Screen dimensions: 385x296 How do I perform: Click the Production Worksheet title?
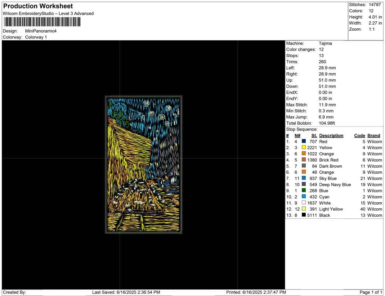tap(38, 6)
